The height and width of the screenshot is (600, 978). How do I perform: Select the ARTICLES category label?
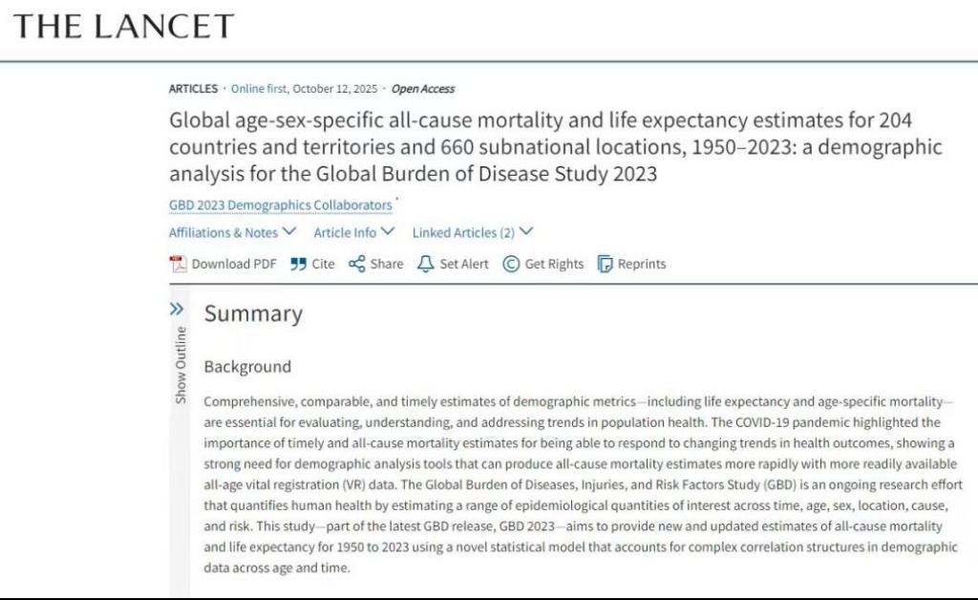193,89
